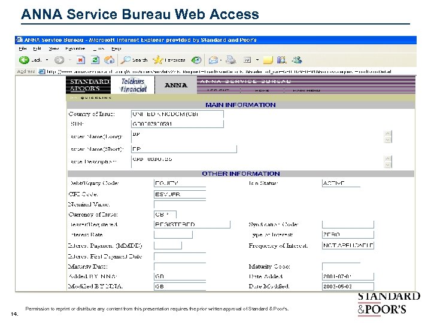
Task: Click the Issuer Name (Short) field
Action: point(184,149)
